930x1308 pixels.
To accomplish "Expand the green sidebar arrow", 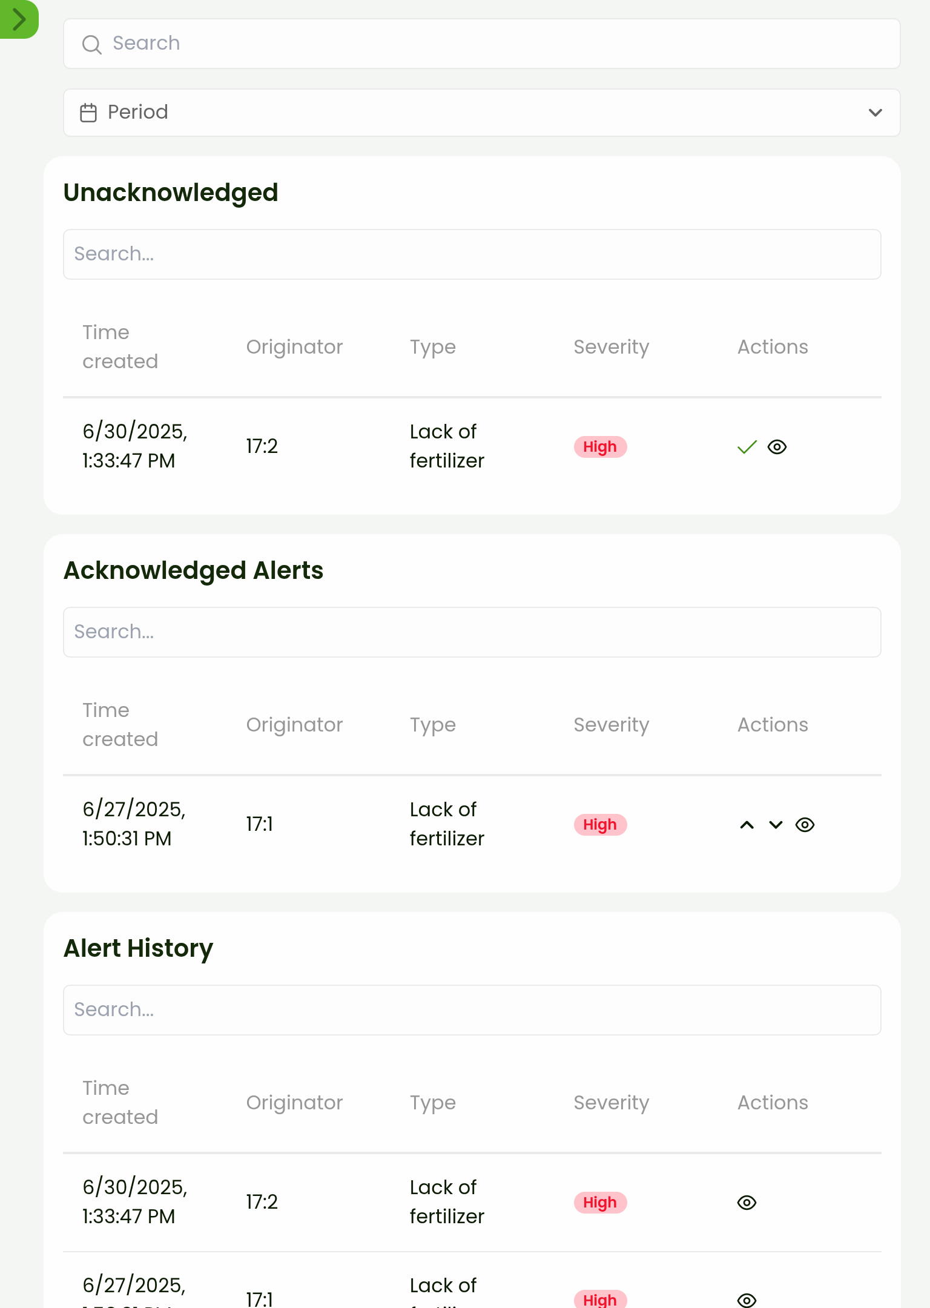I will tap(18, 19).
